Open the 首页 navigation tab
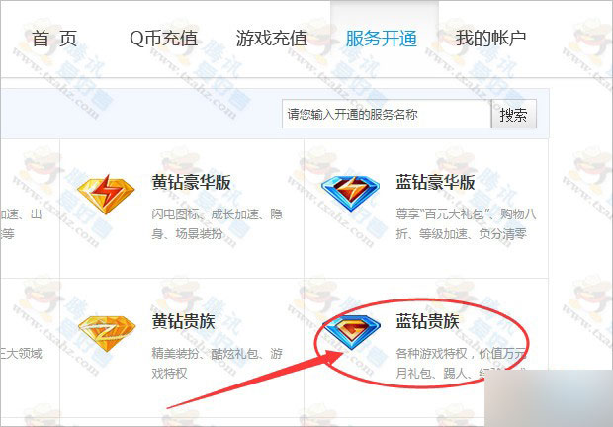This screenshot has height=427, width=613. click(54, 39)
